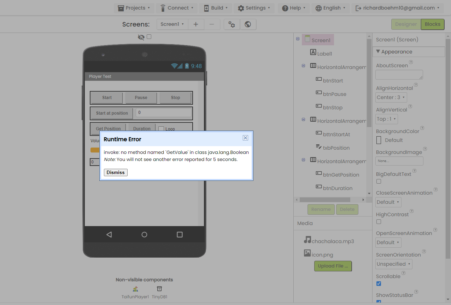Image resolution: width=451 pixels, height=305 pixels.
Task: Switch to the Designer tab
Action: coord(405,24)
